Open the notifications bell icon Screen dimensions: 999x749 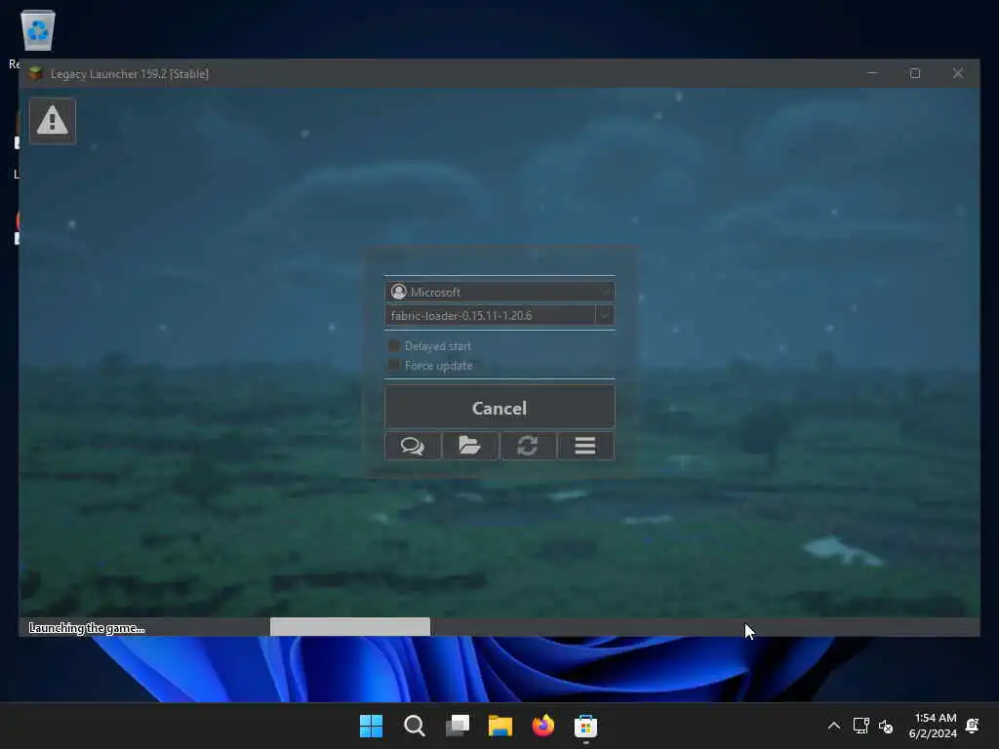973,726
